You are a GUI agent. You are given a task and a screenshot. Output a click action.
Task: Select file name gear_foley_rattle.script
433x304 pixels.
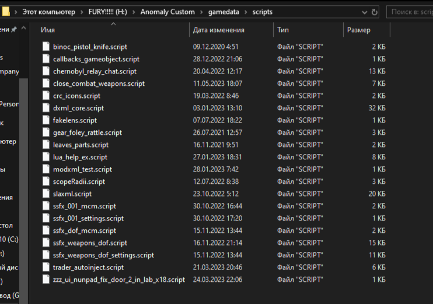(x=88, y=132)
